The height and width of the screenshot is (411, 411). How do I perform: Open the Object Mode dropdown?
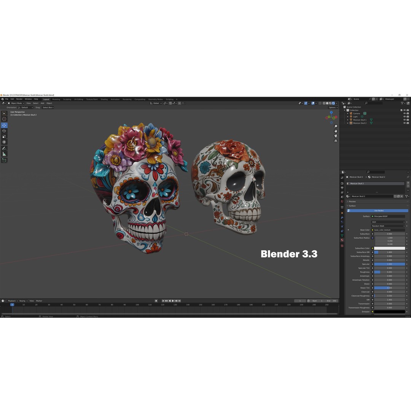pos(16,103)
